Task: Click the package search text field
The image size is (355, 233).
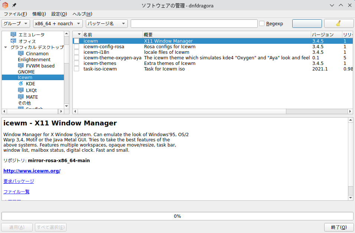Action: pos(194,23)
